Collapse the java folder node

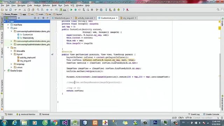coord(8,28)
